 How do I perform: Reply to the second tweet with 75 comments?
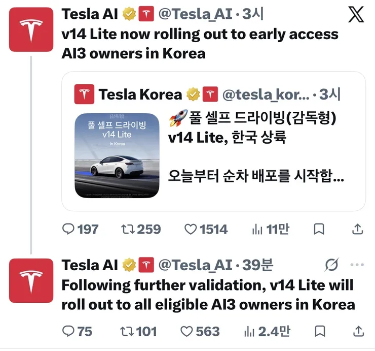tap(77, 331)
